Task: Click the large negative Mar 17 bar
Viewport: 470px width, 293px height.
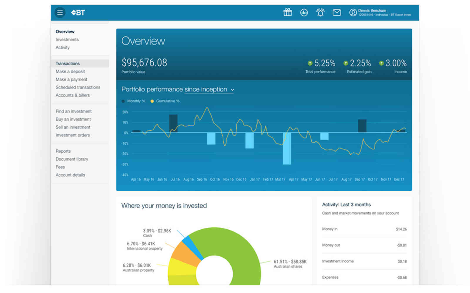Action: click(x=287, y=149)
